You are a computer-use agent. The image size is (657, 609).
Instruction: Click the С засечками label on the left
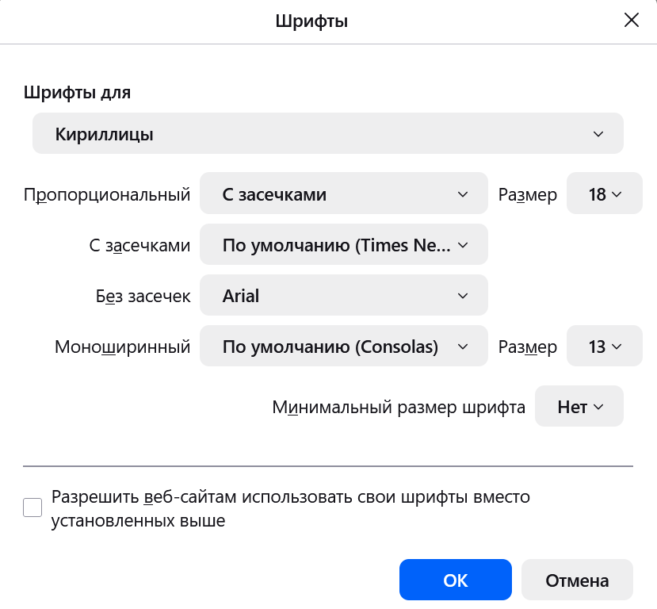[139, 245]
